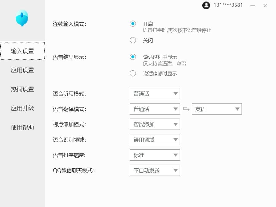The image size is (276, 207).
Task: Click the 不自动发送 selection box
Action: pos(155,170)
